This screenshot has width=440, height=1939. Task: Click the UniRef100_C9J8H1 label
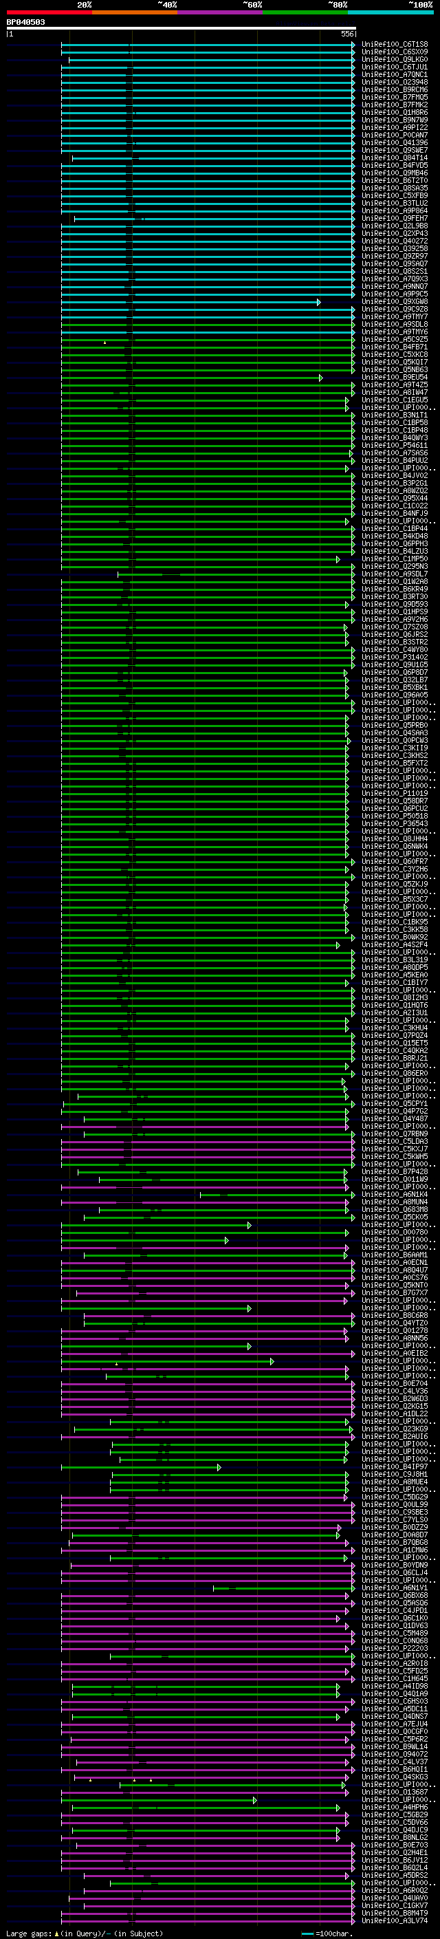click(395, 1475)
